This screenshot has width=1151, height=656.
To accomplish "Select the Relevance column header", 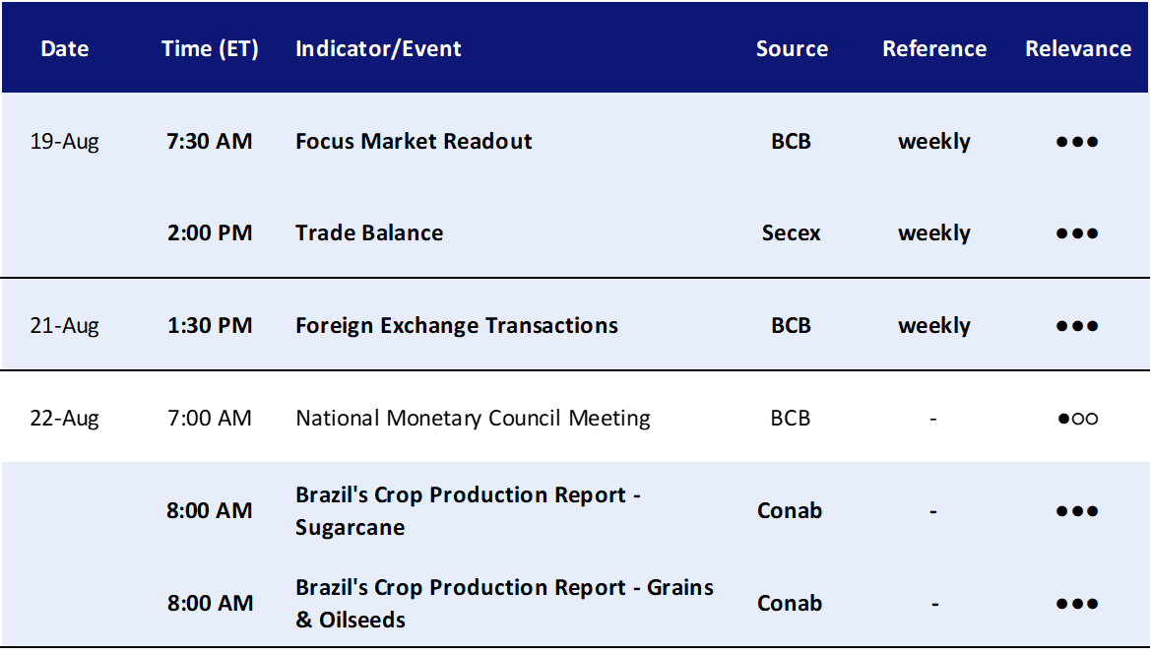I will point(1078,48).
